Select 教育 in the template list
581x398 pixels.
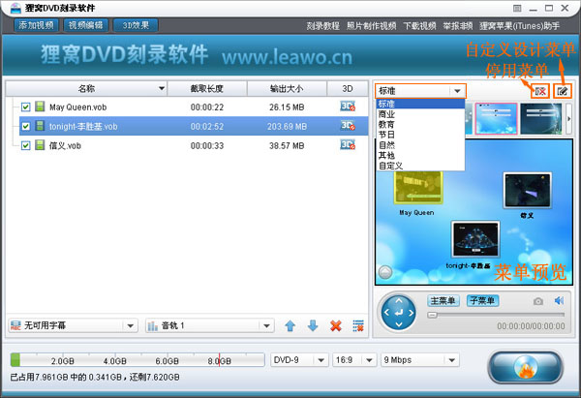coord(420,125)
